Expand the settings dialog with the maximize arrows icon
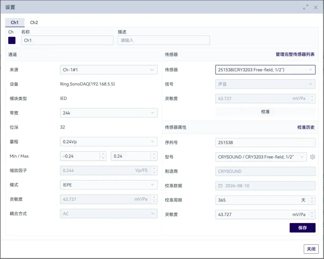Screen dimensions: 324x259 (306, 7)
